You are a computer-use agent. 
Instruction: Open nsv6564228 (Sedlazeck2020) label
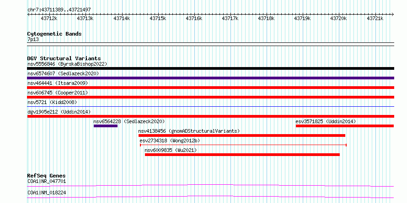click(x=129, y=121)
